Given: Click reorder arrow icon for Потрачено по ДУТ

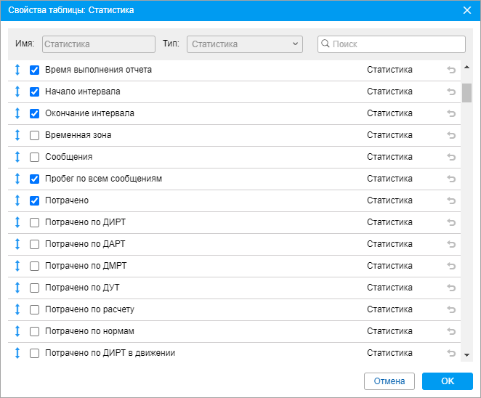Looking at the screenshot, I should [x=17, y=288].
